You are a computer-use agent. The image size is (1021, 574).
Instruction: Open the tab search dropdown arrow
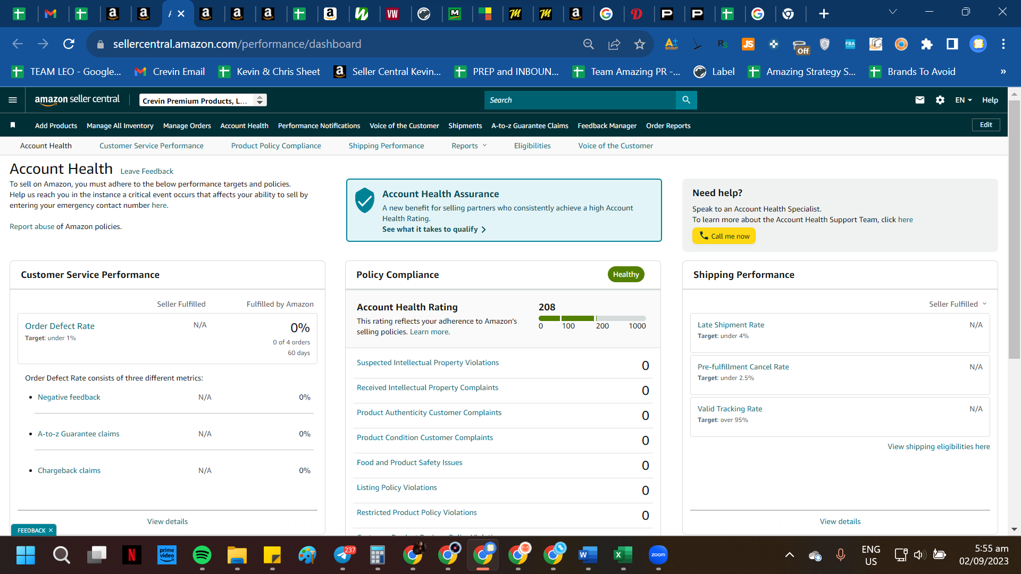click(x=893, y=12)
